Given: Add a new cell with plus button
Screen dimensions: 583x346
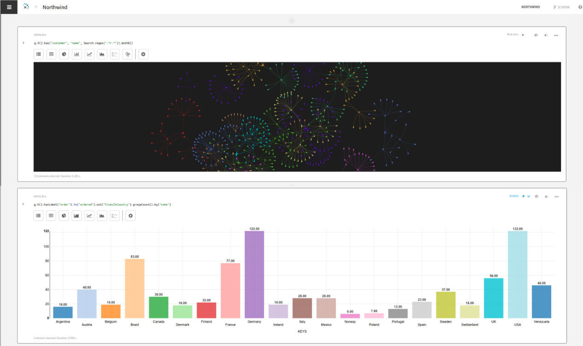Looking at the screenshot, I should pos(291,20).
